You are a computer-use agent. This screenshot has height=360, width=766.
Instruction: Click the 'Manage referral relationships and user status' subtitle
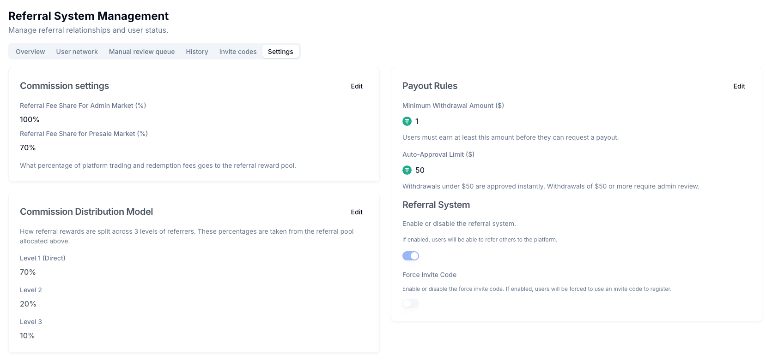(88, 30)
